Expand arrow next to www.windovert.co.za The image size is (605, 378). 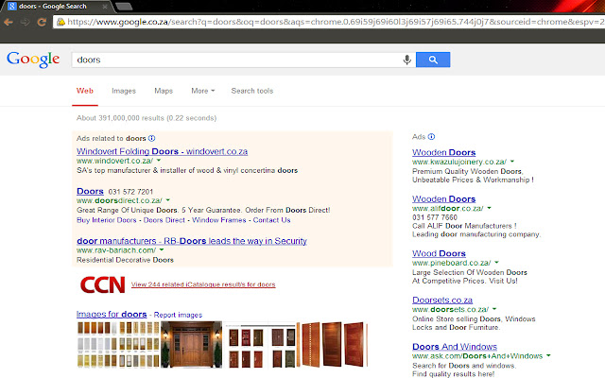159,160
